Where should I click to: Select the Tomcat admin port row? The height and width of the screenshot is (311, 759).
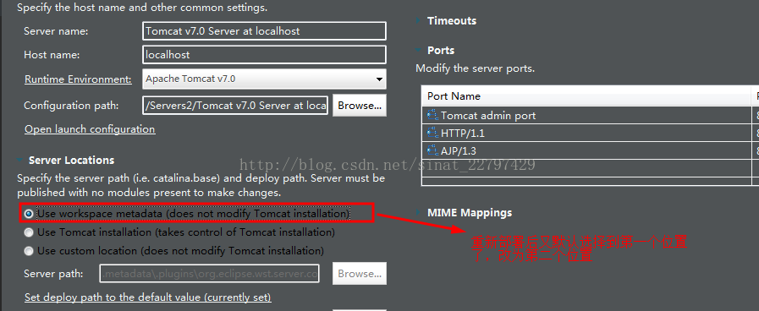point(590,115)
